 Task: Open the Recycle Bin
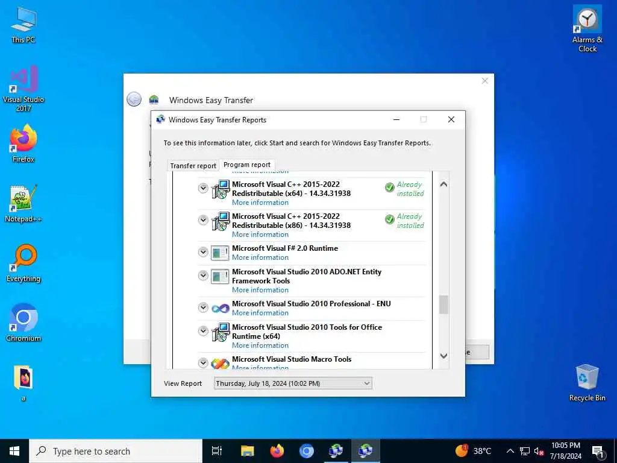[587, 383]
